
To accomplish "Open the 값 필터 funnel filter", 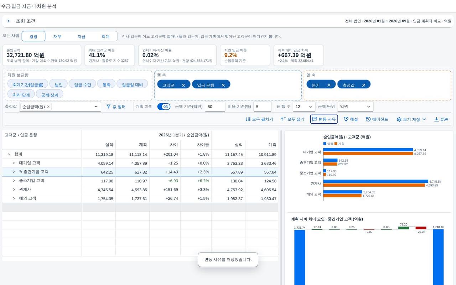I will click(x=116, y=107).
